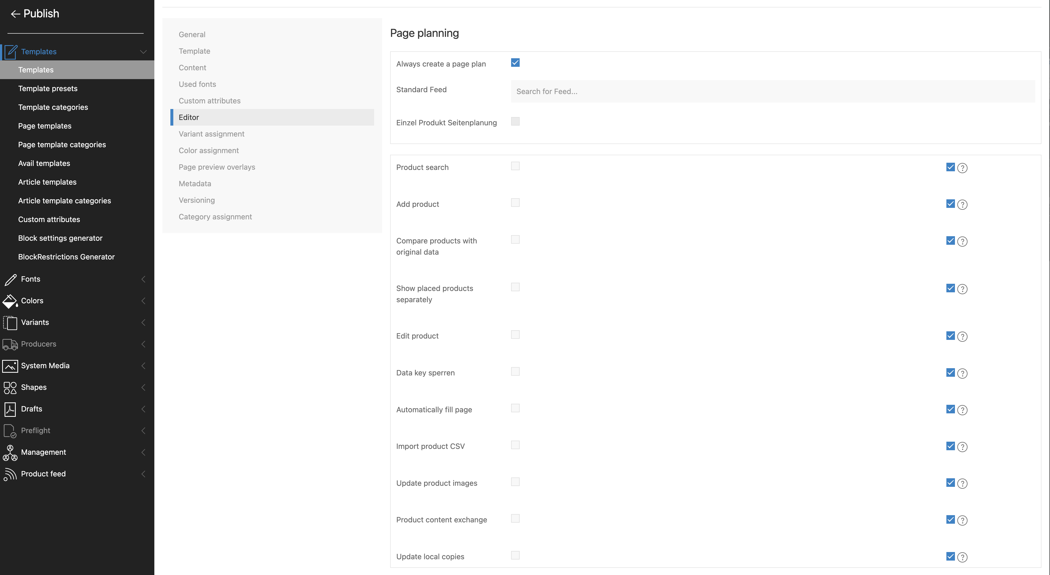Open Page templates in sidebar
Image resolution: width=1050 pixels, height=575 pixels.
point(45,126)
